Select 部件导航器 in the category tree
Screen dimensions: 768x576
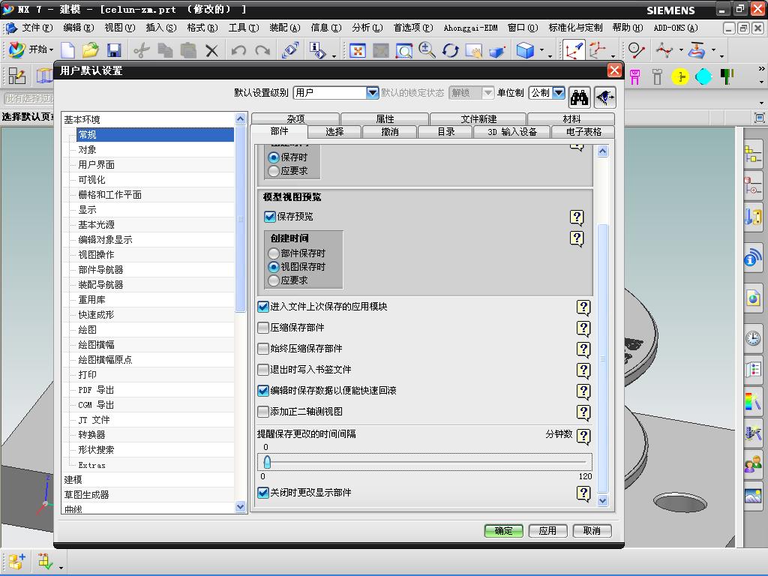coord(101,270)
